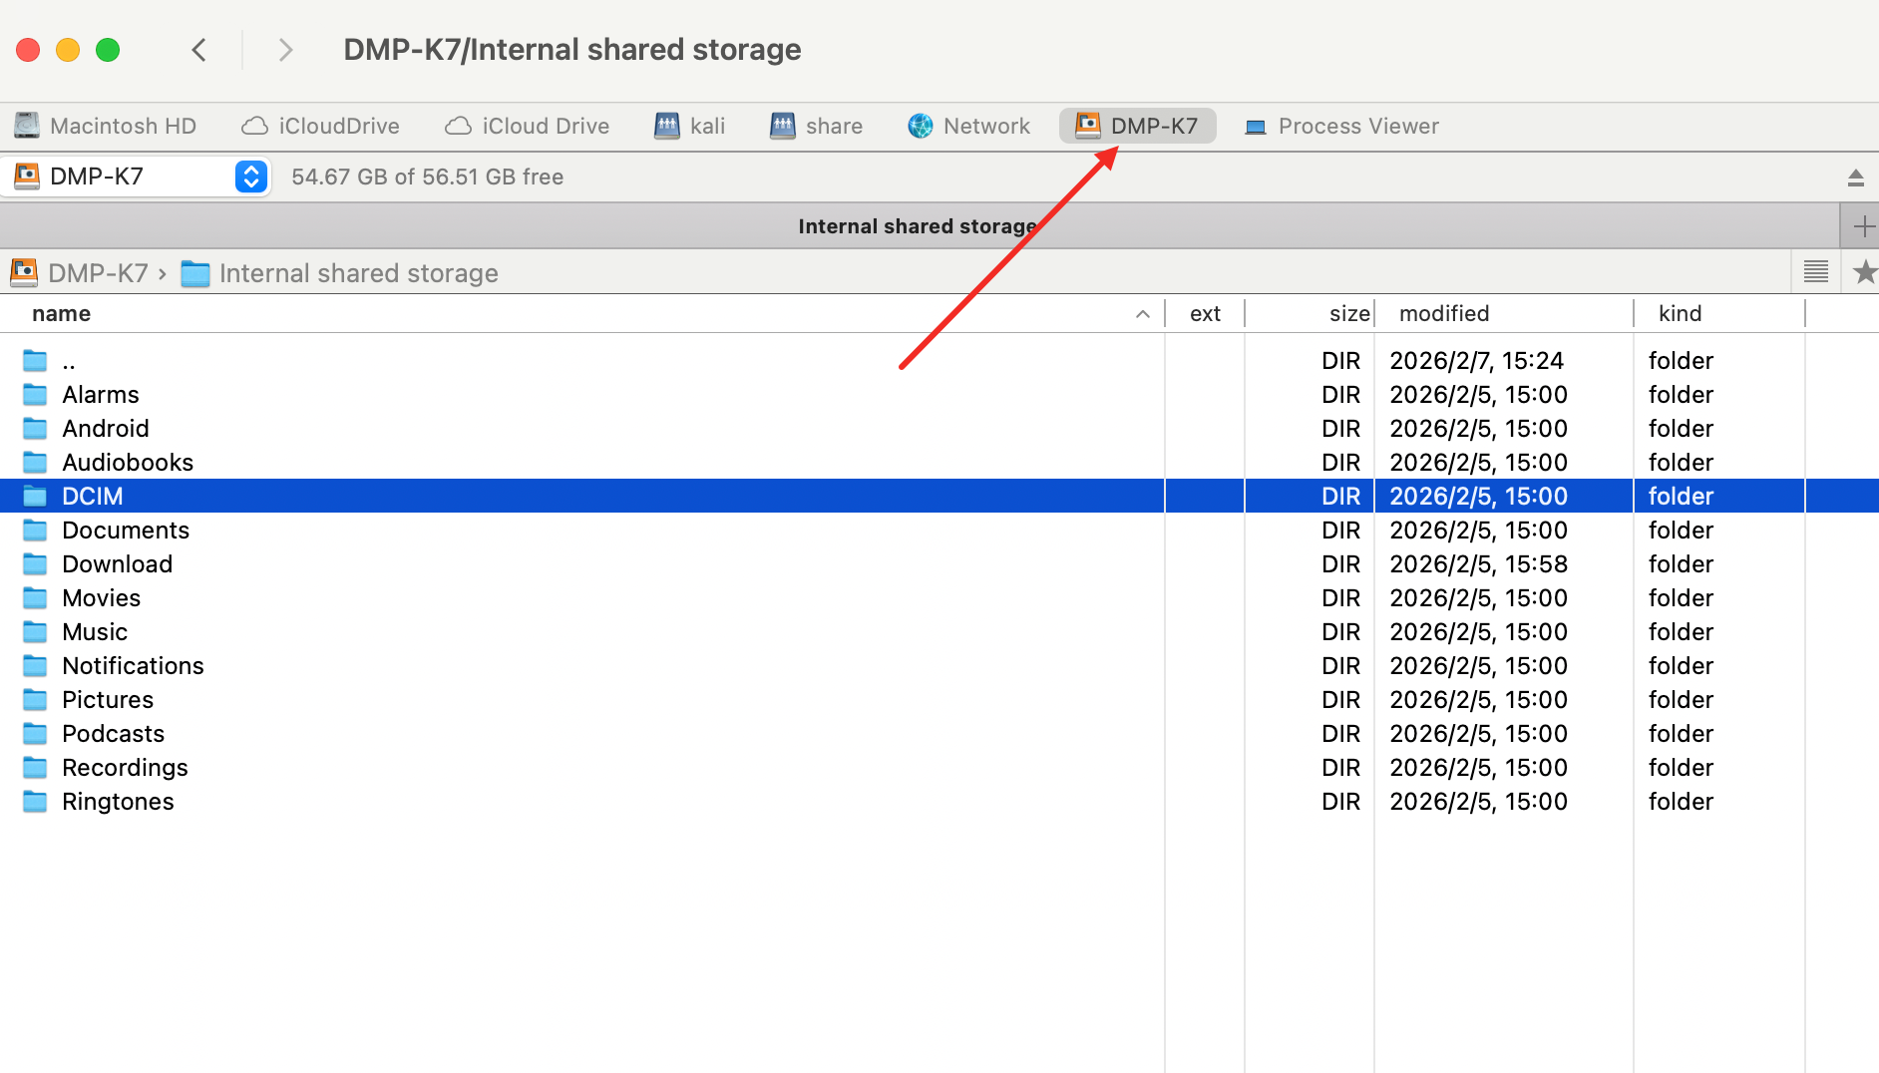Open the kali network share
Screen dimensions: 1879x1073
(690, 126)
